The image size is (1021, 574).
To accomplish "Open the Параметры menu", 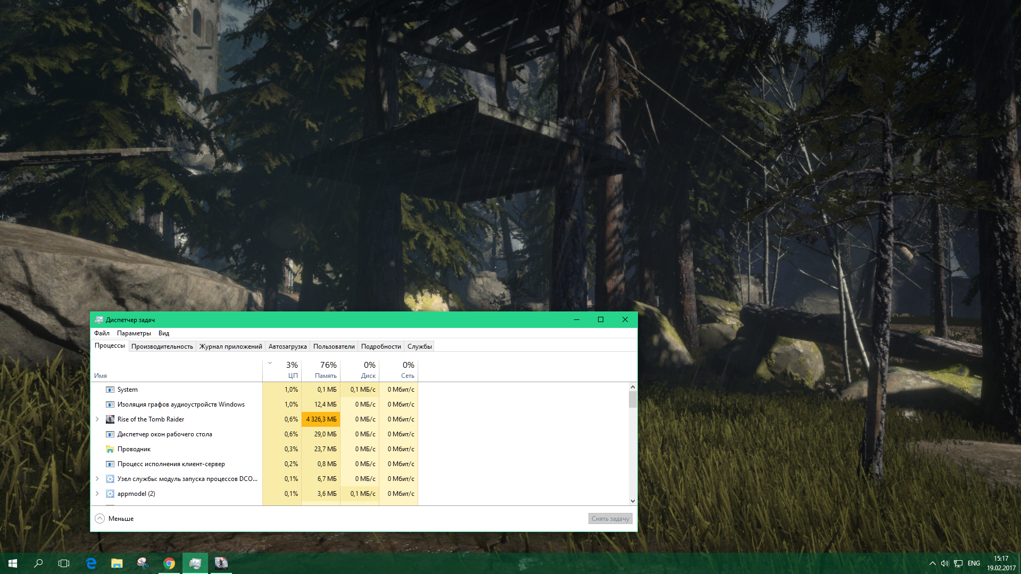I will pyautogui.click(x=134, y=333).
